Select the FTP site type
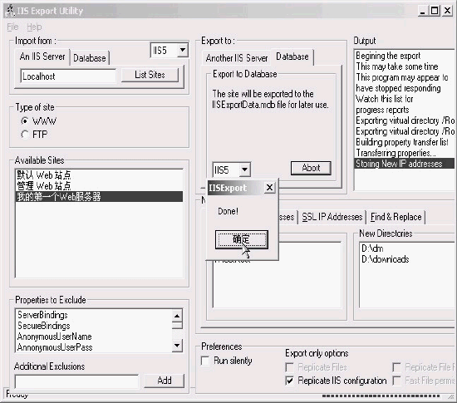Image resolution: width=457 pixels, height=403 pixels. [25, 135]
